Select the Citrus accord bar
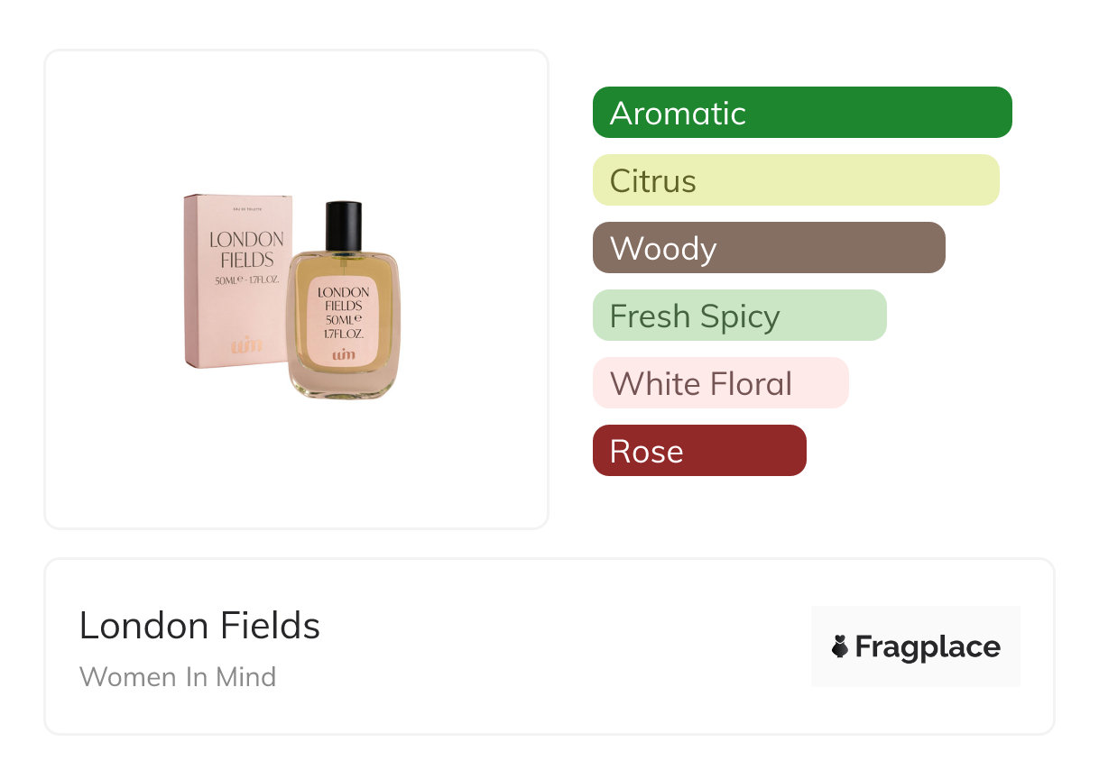Viewport: 1099px width, 779px height. pos(795,180)
